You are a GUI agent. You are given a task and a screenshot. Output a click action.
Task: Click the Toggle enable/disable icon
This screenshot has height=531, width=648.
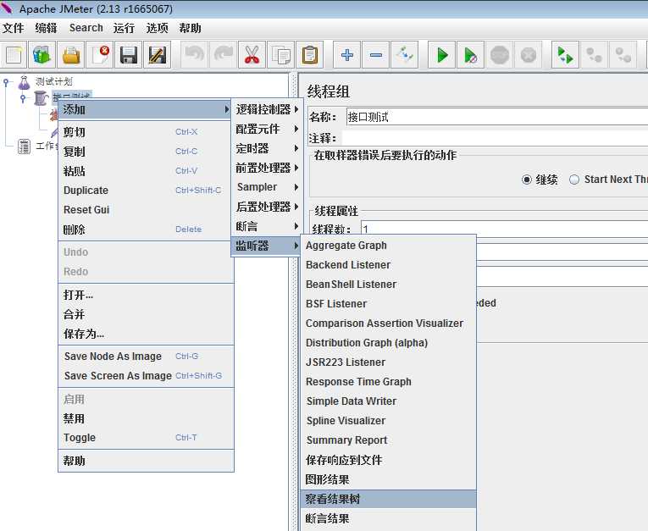click(x=404, y=54)
